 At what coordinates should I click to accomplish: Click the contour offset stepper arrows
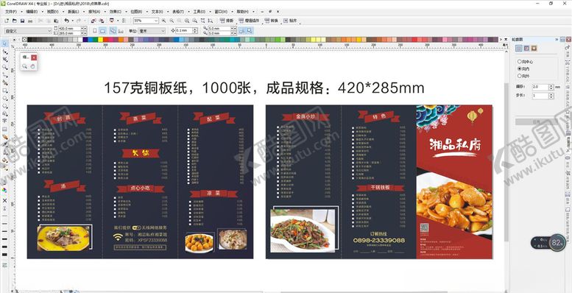(551, 87)
